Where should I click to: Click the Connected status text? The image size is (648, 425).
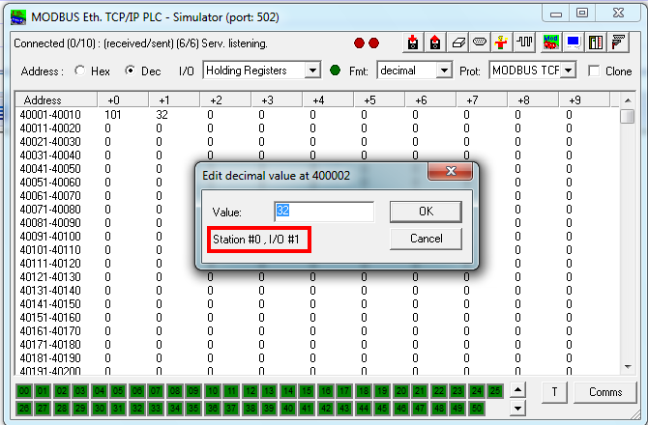[x=140, y=43]
